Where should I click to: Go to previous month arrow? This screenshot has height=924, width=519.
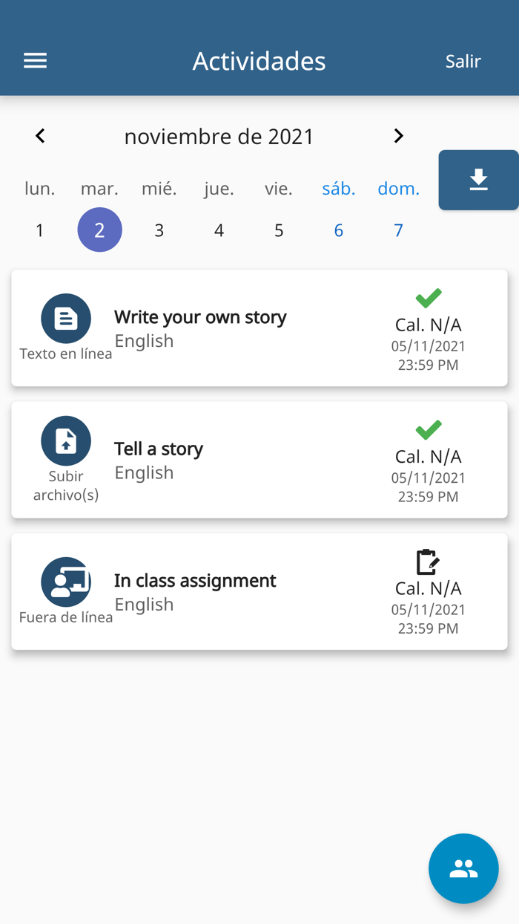point(40,136)
